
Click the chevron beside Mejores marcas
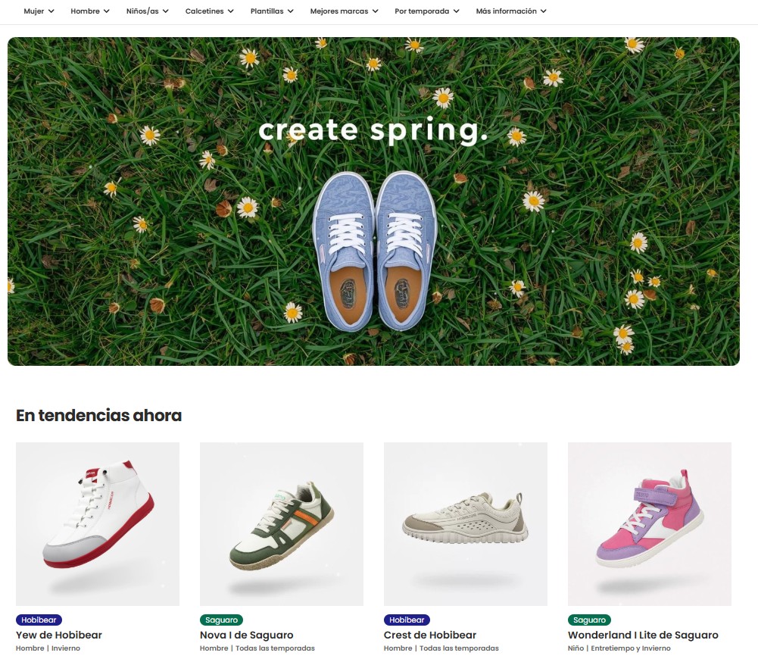(375, 11)
